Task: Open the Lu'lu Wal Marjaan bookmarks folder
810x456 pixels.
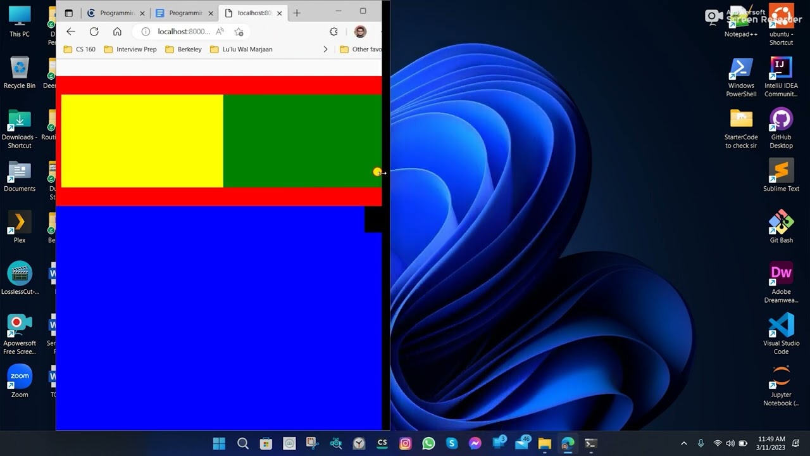Action: pos(241,49)
